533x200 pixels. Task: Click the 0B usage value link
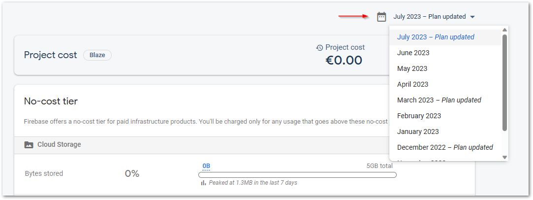[206, 167]
